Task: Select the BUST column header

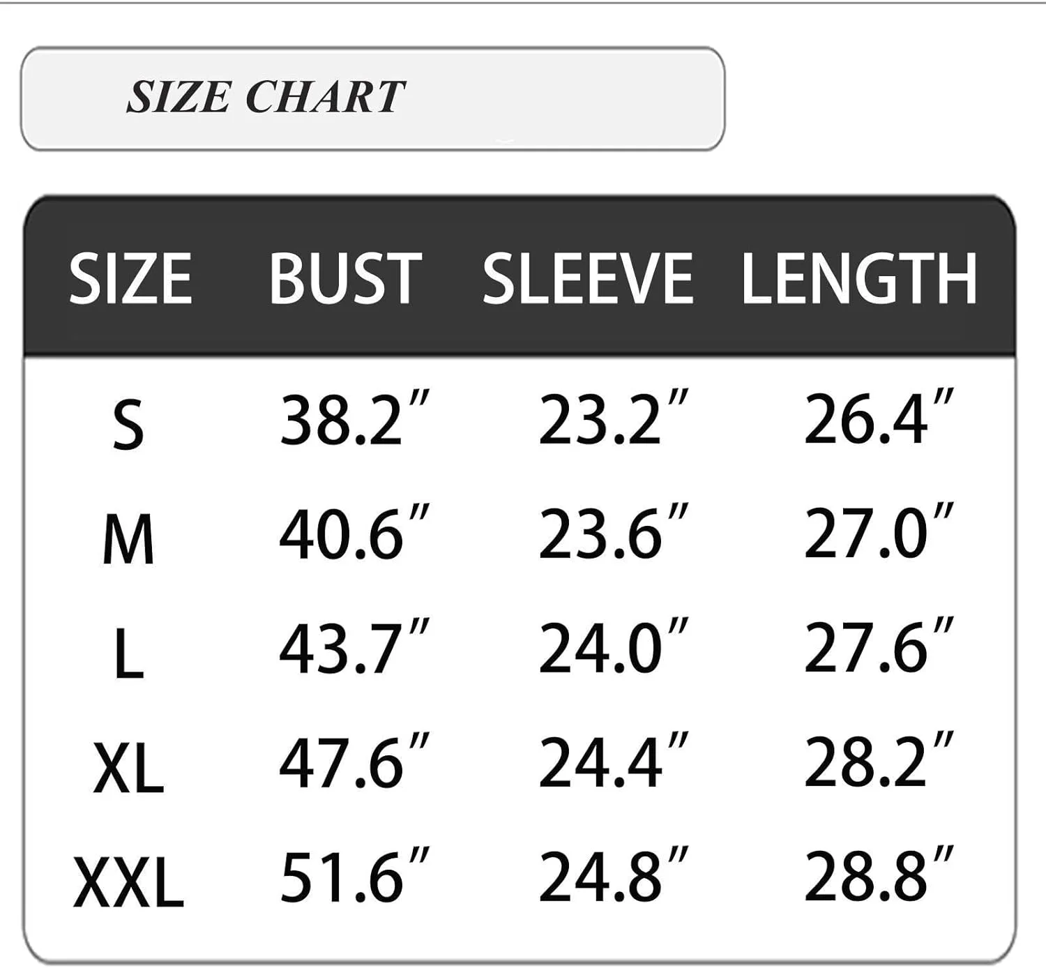Action: (346, 279)
